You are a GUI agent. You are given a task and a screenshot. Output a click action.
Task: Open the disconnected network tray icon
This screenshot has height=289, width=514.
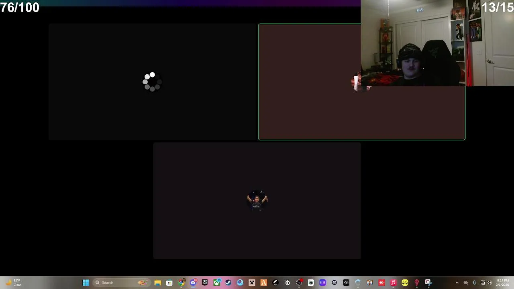click(x=466, y=283)
